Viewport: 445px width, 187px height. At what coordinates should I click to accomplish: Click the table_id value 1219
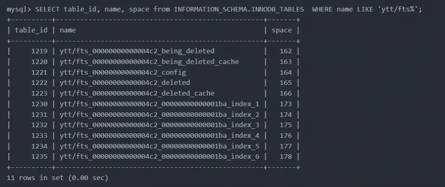[x=40, y=51]
